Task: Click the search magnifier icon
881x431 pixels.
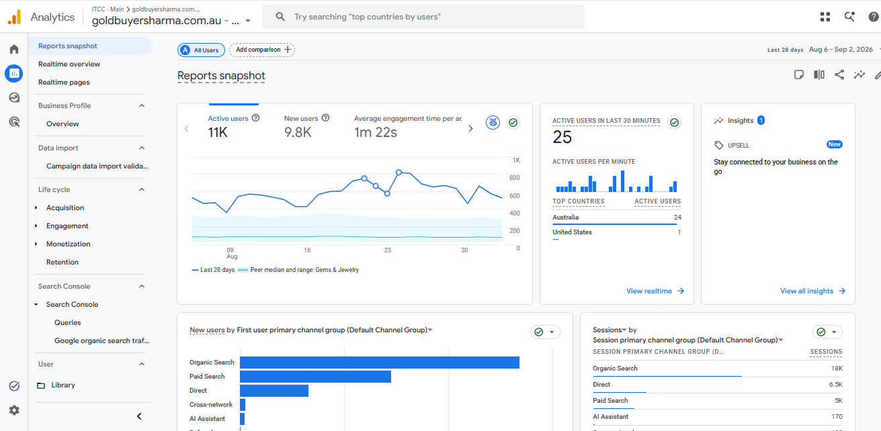Action: click(280, 17)
